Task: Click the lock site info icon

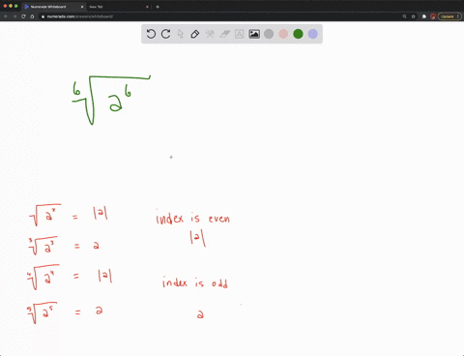Action: (x=43, y=16)
